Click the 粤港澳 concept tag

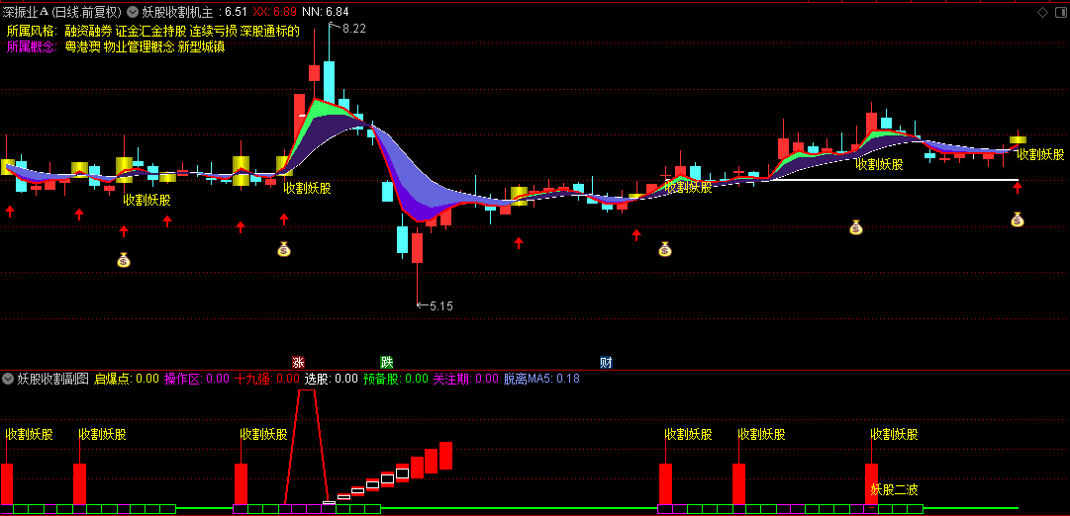coord(82,47)
